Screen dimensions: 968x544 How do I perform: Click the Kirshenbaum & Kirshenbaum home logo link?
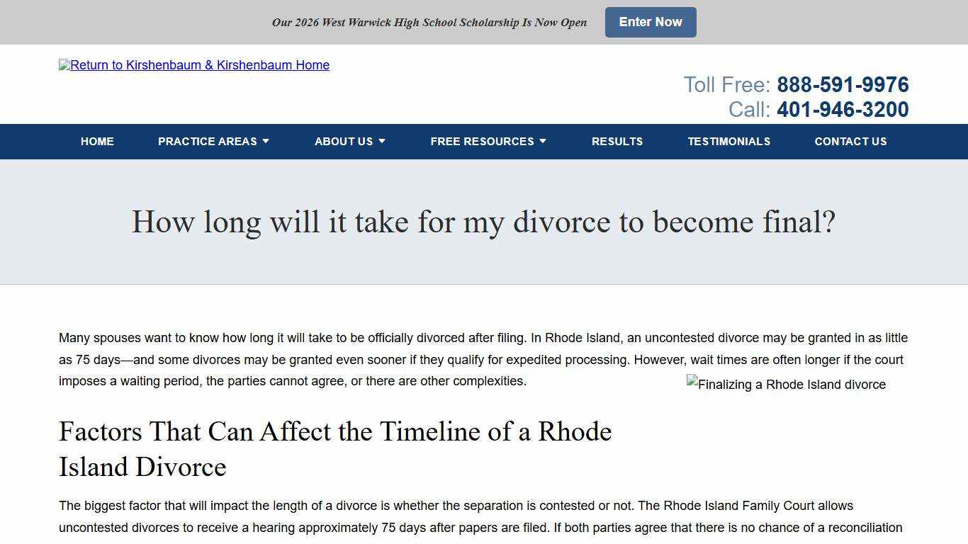click(x=194, y=65)
